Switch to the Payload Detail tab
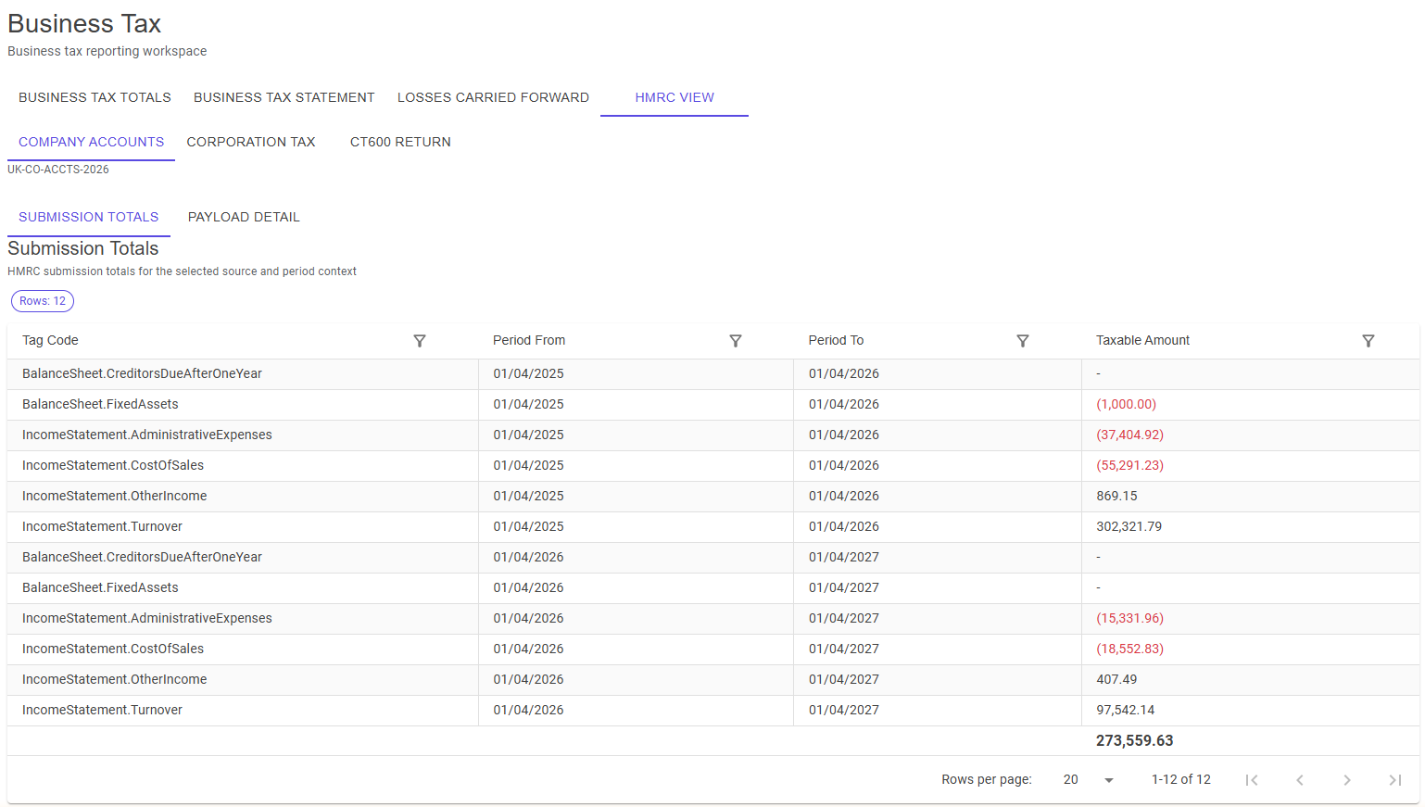1425x807 pixels. pos(244,217)
